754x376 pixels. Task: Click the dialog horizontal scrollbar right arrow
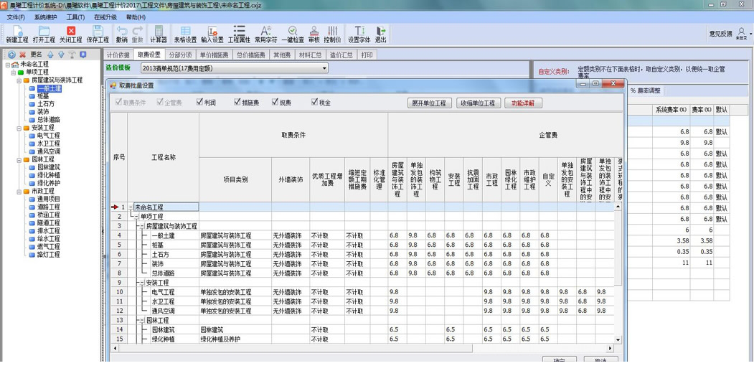point(611,348)
